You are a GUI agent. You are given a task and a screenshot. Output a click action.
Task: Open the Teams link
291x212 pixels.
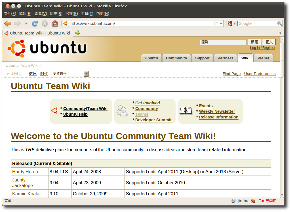click(142, 114)
